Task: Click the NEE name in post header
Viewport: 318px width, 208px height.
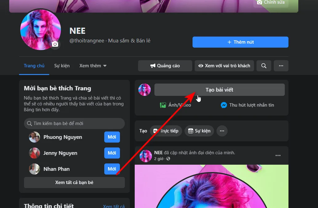Action: point(158,153)
